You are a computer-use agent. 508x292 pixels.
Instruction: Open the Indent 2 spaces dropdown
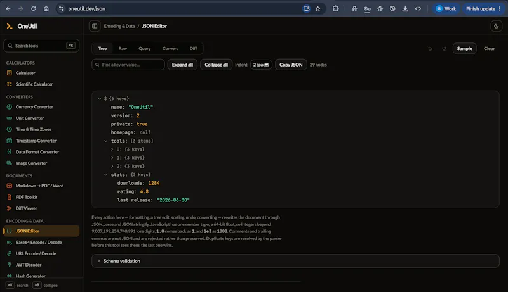click(261, 65)
